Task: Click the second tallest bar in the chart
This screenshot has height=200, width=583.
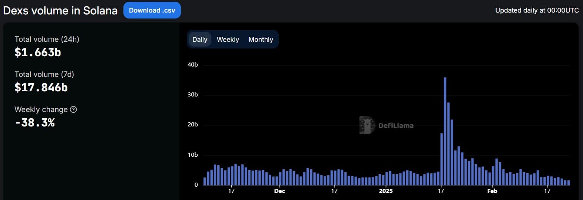Action: pos(448,144)
